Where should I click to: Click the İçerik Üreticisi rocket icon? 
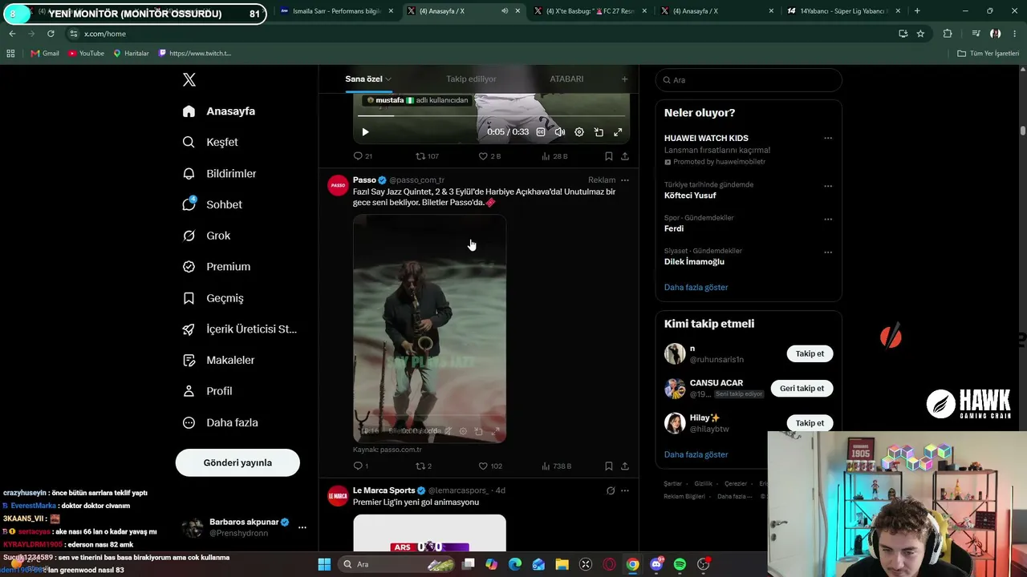[x=189, y=329]
